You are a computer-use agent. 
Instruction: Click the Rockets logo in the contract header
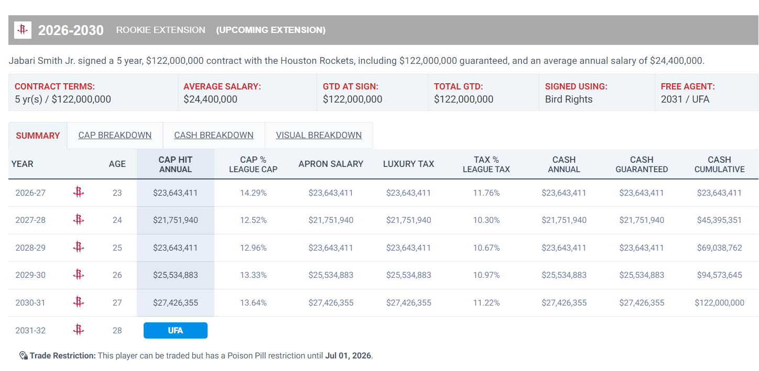pyautogui.click(x=23, y=30)
